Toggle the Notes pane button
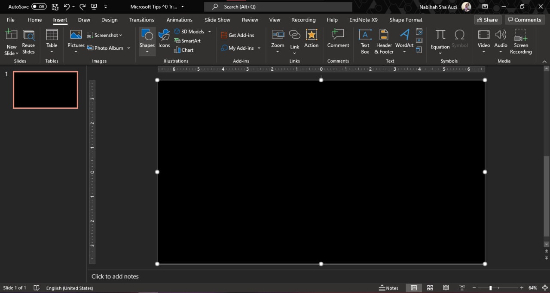The width and height of the screenshot is (550, 293). pos(388,288)
